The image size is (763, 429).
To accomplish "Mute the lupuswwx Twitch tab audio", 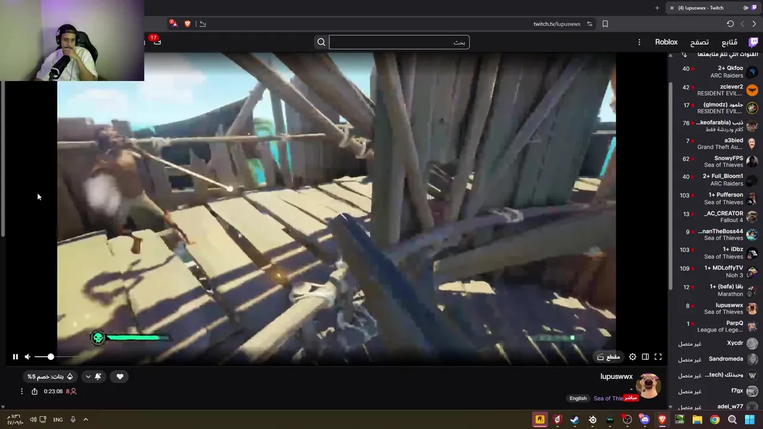I will pyautogui.click(x=746, y=8).
